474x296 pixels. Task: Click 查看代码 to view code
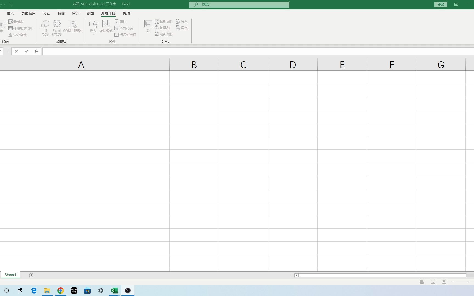[124, 28]
